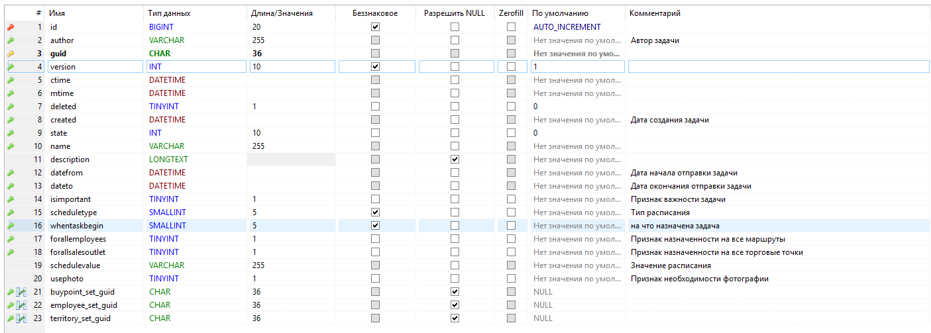
Task: Click the green key icon of deleted row
Action: 11,107
